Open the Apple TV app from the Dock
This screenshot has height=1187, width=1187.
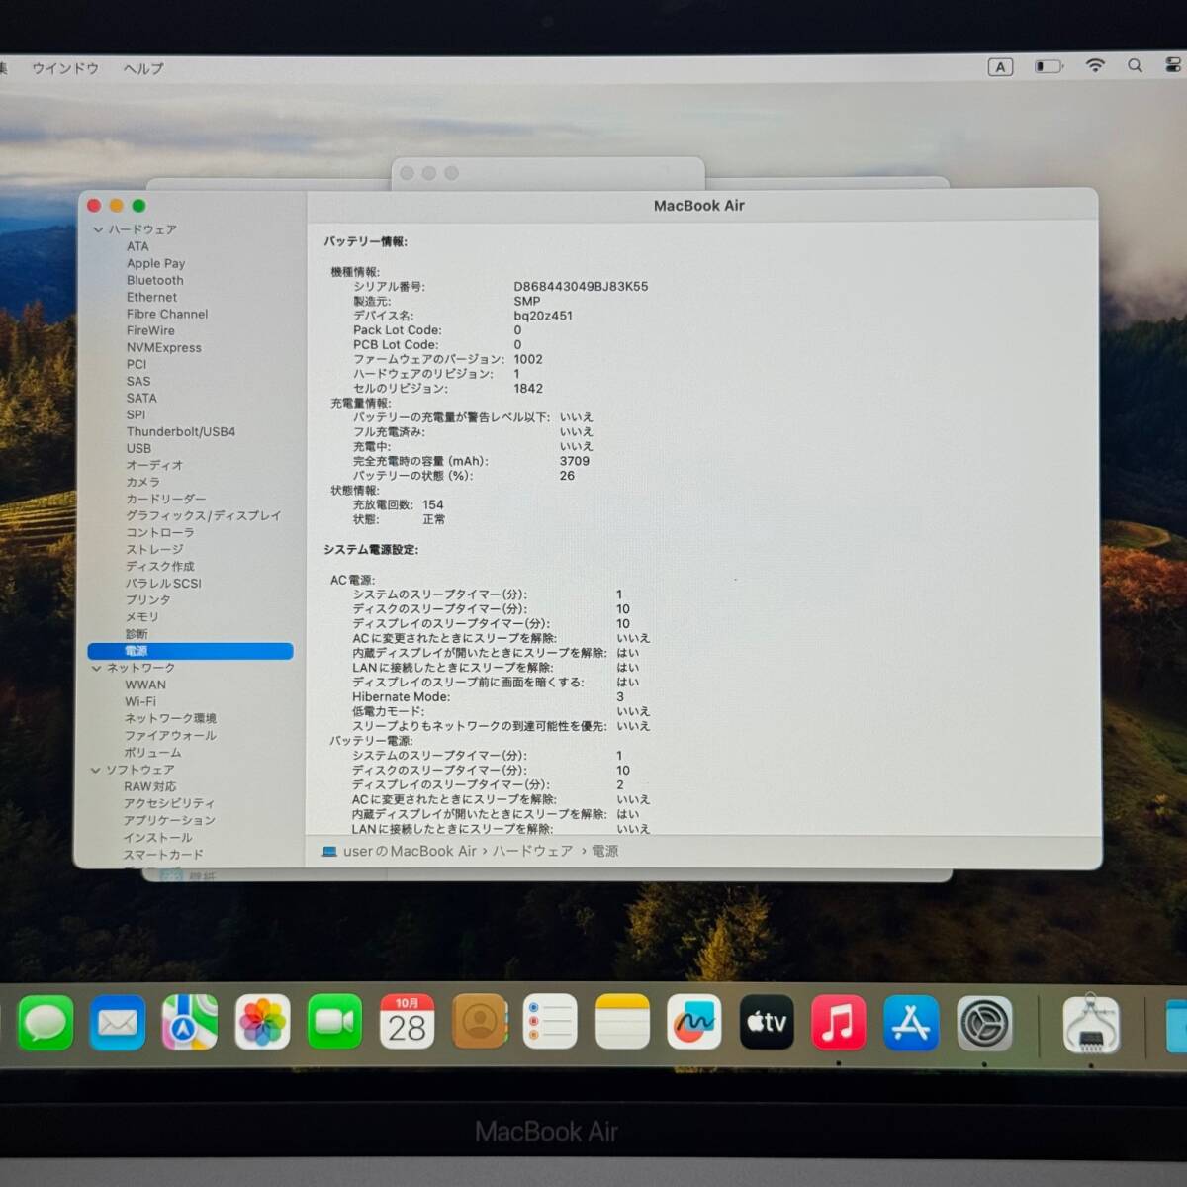(768, 1024)
